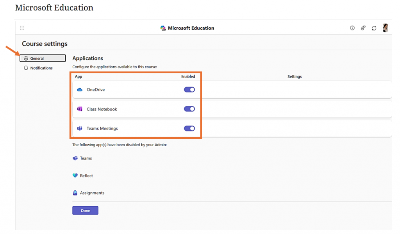The width and height of the screenshot is (400, 234).
Task: Click the 'disabled by your Admin' notice
Action: click(120, 145)
